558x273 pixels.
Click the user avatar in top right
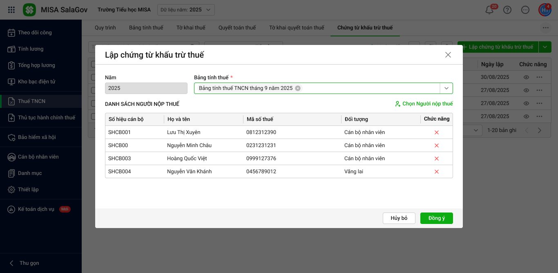[x=545, y=10]
